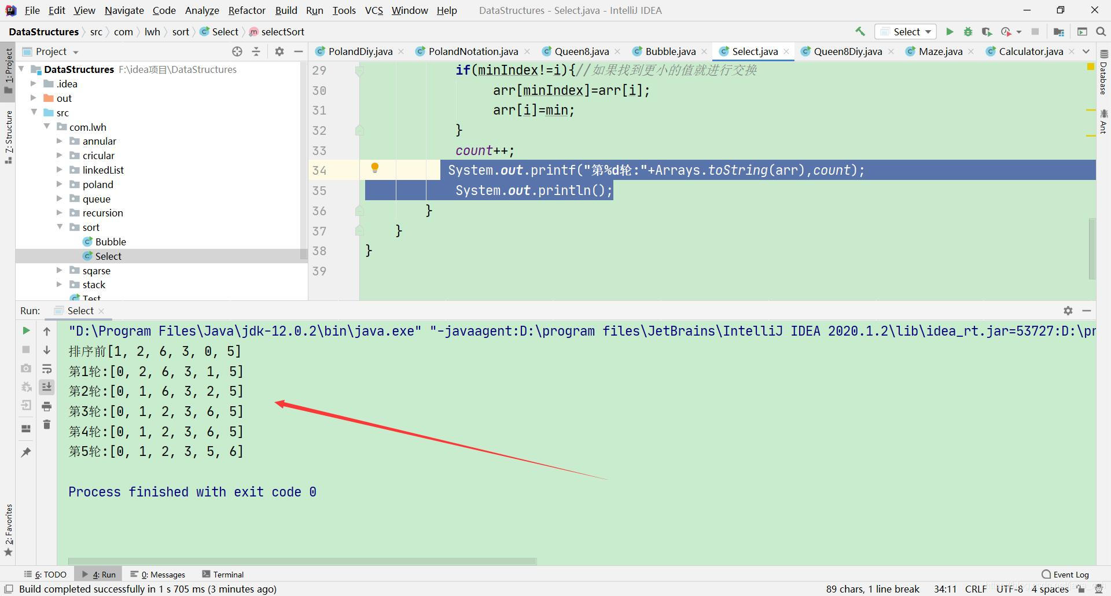Collapse the DataStructures root node
The height and width of the screenshot is (596, 1111).
[22, 69]
